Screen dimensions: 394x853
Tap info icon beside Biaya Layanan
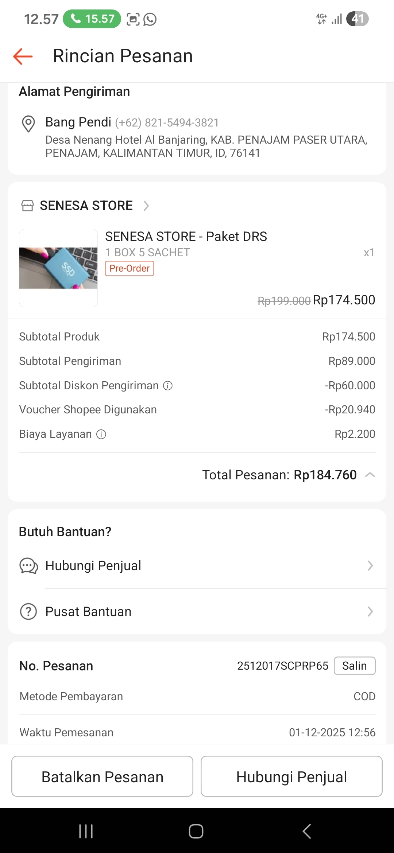coord(101,434)
